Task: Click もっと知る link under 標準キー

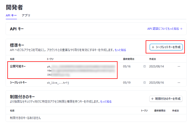Action: tap(120, 50)
